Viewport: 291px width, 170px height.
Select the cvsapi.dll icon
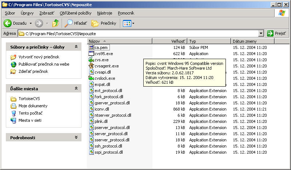pyautogui.click(x=91, y=72)
